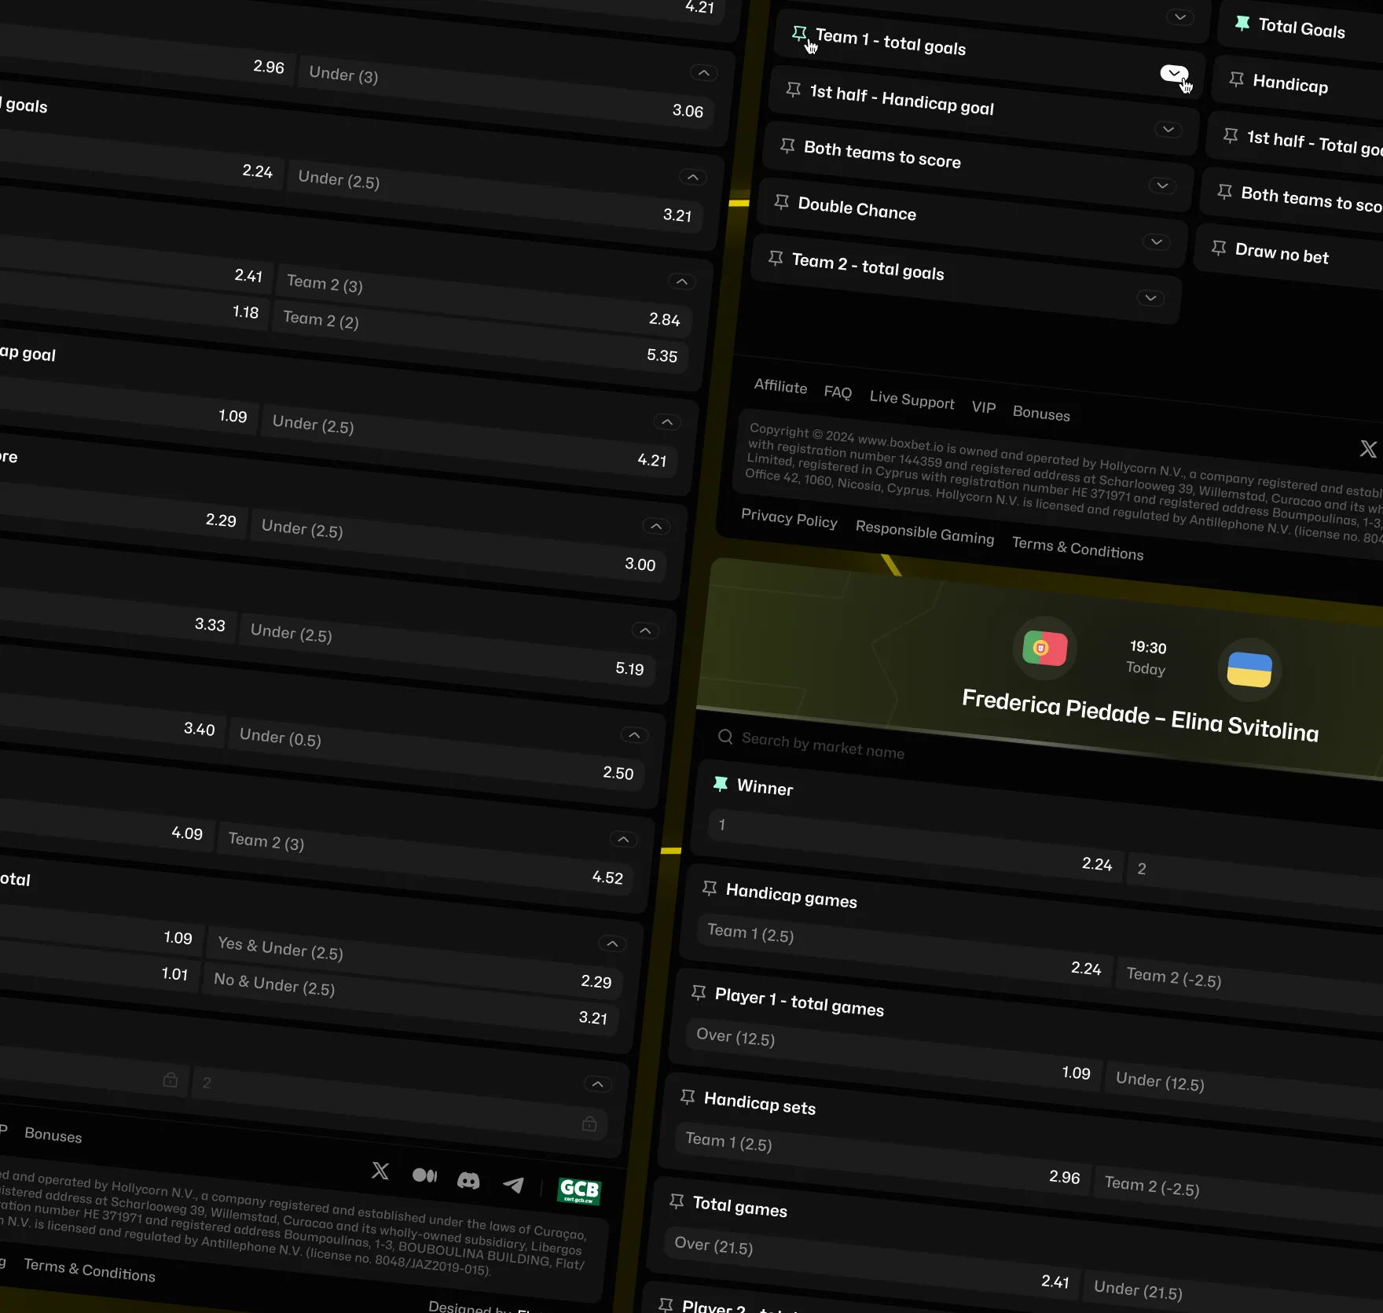The image size is (1383, 1313).
Task: Collapse the Yes & Under (2.5) market
Action: click(612, 943)
